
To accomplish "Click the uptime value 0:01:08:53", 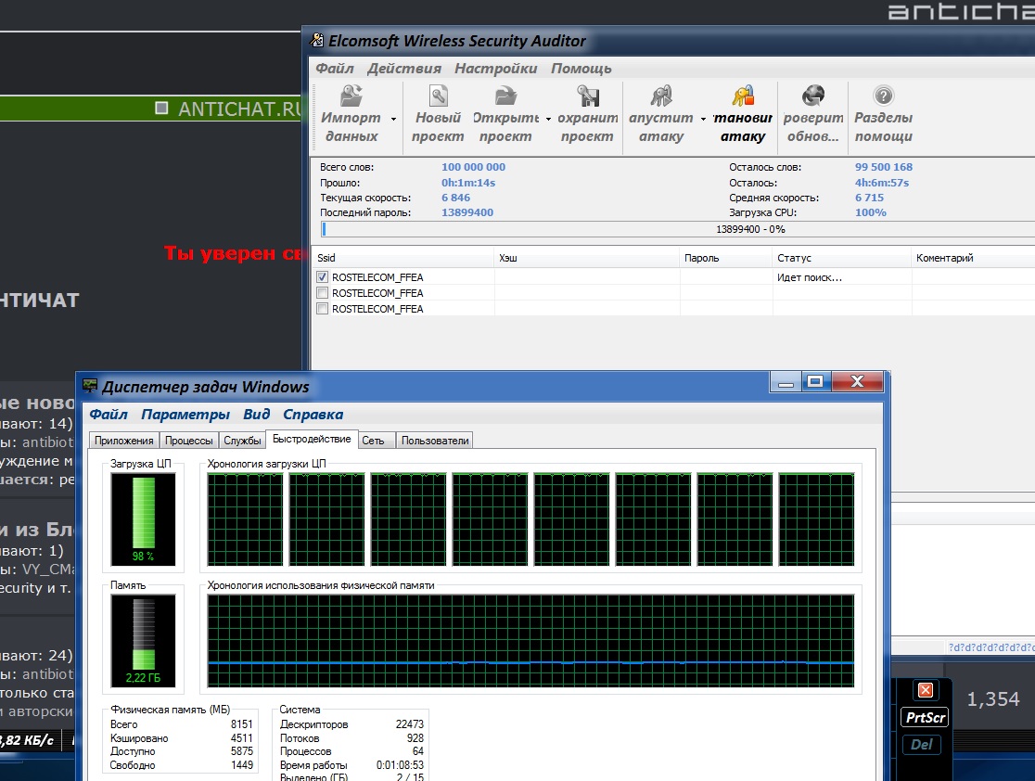I will click(400, 765).
